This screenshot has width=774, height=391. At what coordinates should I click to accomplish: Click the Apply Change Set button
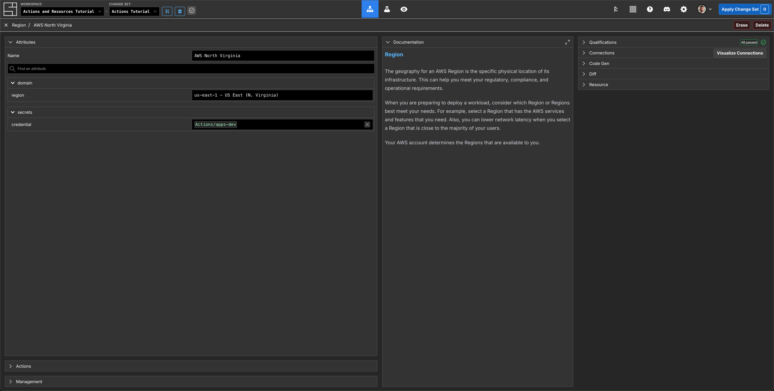pos(745,9)
